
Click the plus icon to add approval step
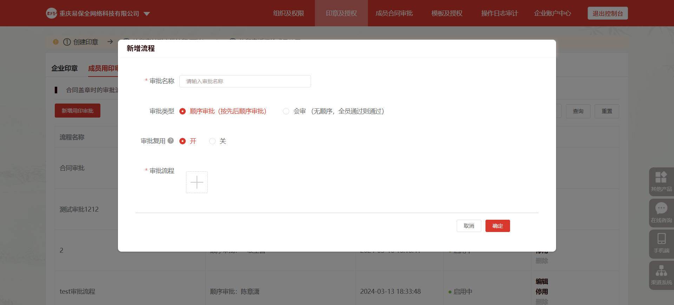tap(197, 182)
